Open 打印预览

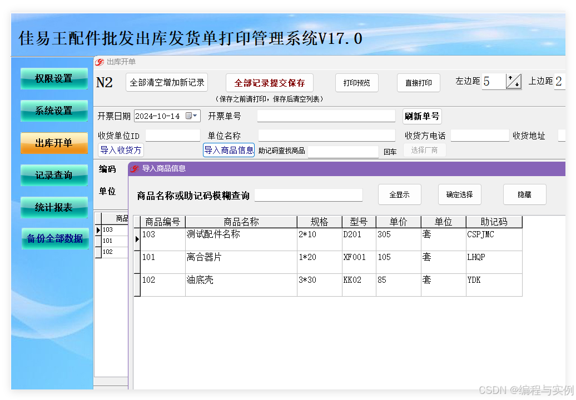tap(357, 83)
